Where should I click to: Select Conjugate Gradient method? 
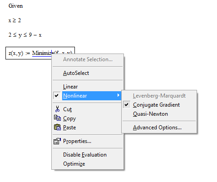coord(156,105)
